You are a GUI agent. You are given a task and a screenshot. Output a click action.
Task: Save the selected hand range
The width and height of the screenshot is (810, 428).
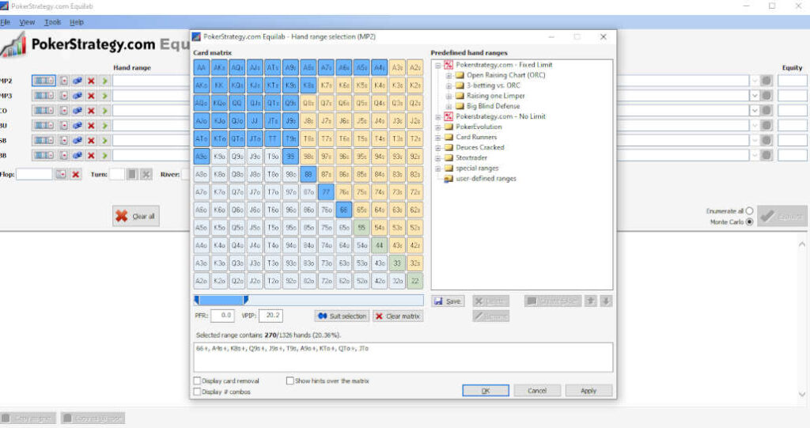click(x=448, y=301)
